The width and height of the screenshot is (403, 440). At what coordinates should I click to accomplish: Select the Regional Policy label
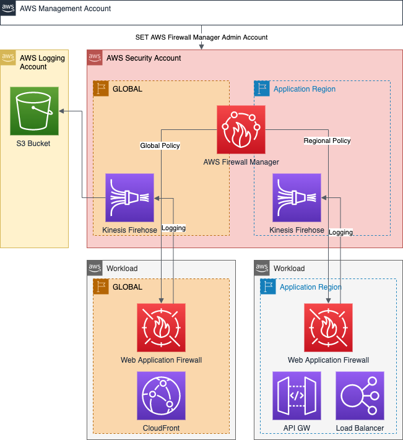point(327,140)
